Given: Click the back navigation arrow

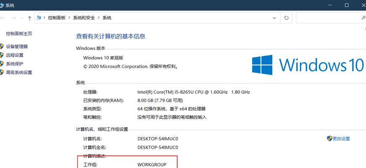Looking at the screenshot, I should pos(2,18).
